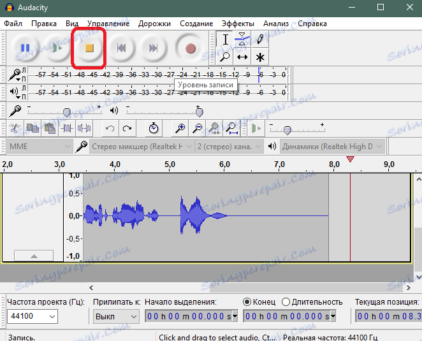Image resolution: width=422 pixels, height=341 pixels.
Task: Open the Управление menu
Action: 108,24
